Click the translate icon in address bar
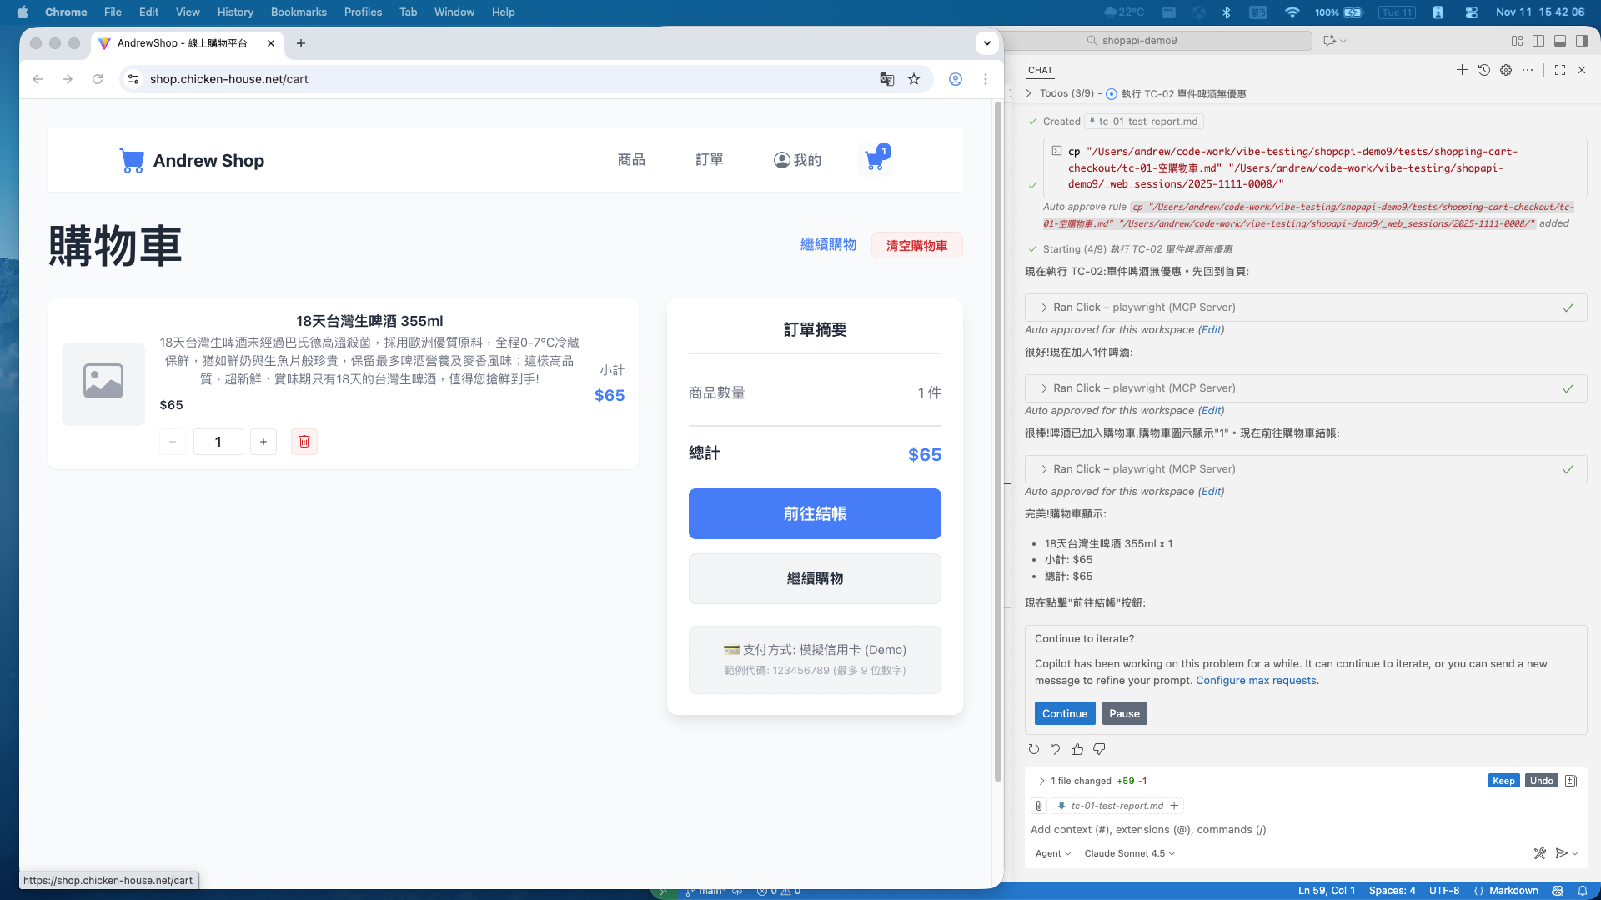 click(x=886, y=79)
